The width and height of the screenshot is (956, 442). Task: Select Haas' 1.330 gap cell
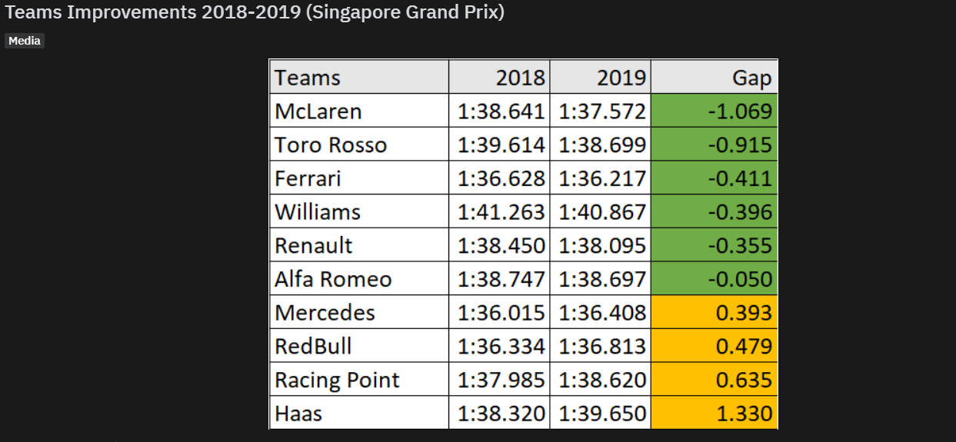(714, 414)
